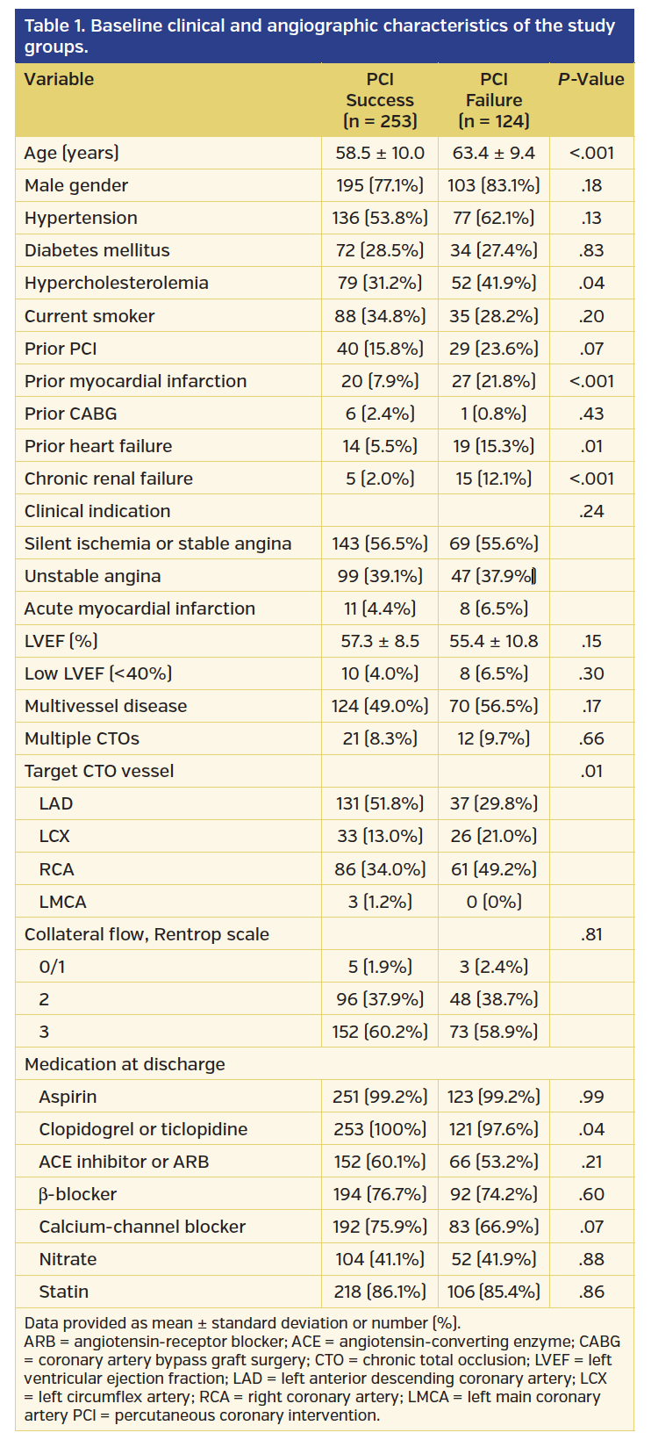Click the Chronic renal failure label
651x1447 pixels.
pos(109,479)
